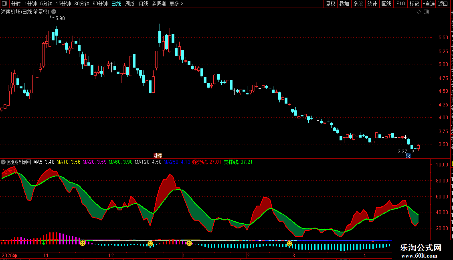Click the 财 finance marker icon
Viewport: 453px width, 260px height.
(408, 156)
